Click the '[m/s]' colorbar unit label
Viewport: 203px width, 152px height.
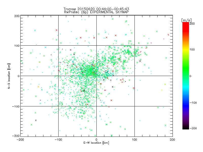(187, 20)
